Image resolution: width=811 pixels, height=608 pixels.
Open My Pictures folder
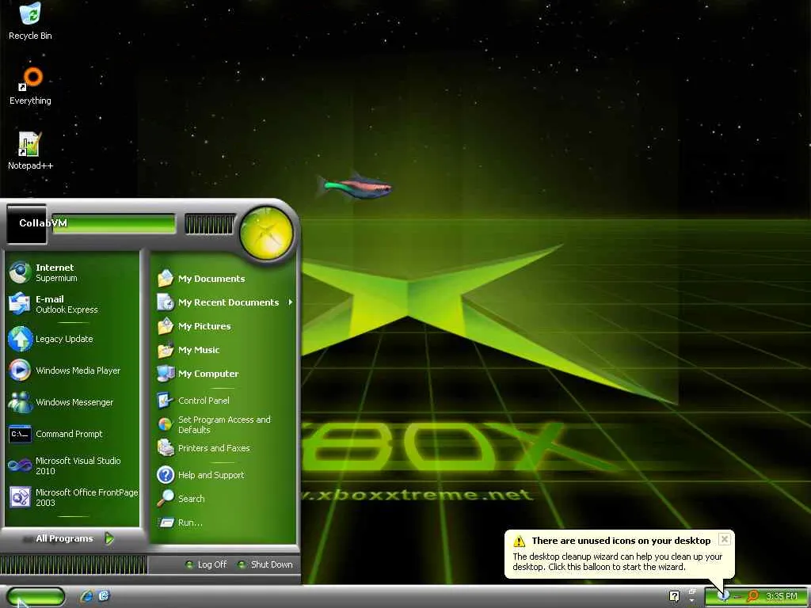(225, 326)
